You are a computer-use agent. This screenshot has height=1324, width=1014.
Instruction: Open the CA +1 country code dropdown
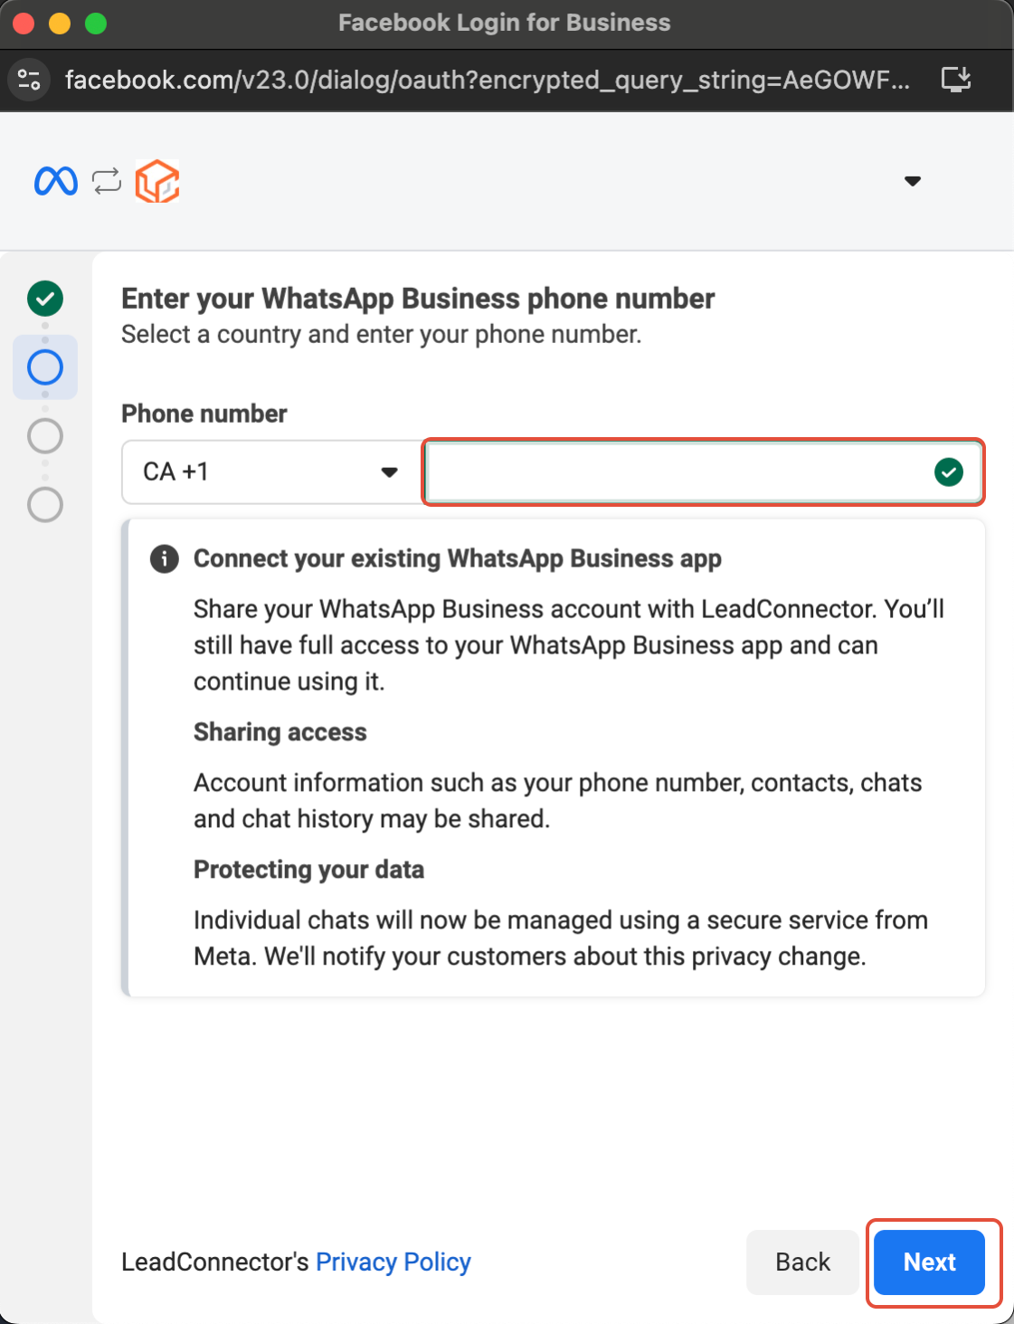pos(271,471)
